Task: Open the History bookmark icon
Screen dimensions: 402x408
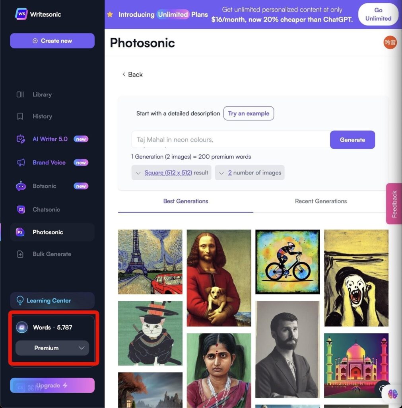Action: (x=20, y=116)
